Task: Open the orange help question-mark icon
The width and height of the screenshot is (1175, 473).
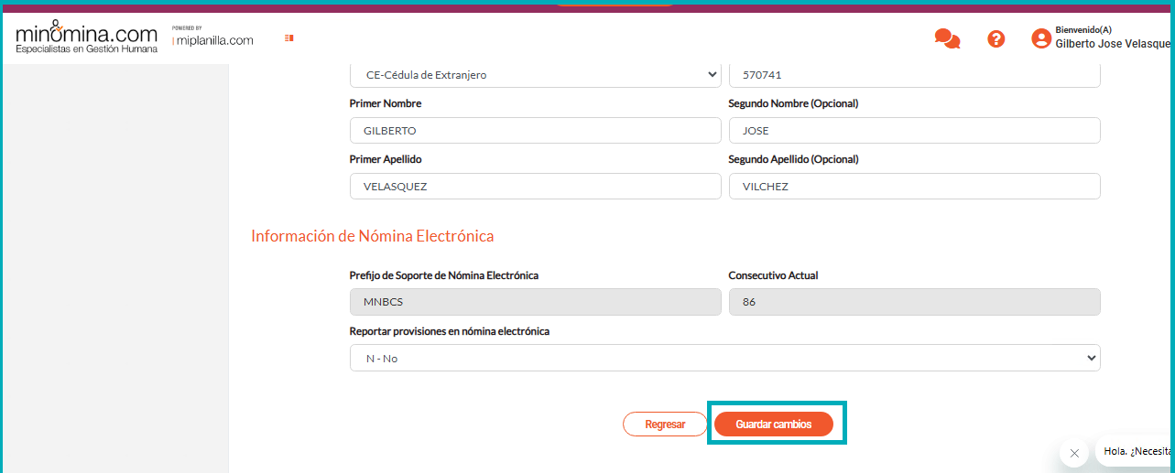Action: click(996, 38)
